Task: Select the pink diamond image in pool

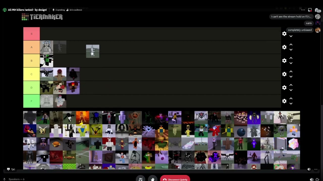Action: tap(293, 144)
